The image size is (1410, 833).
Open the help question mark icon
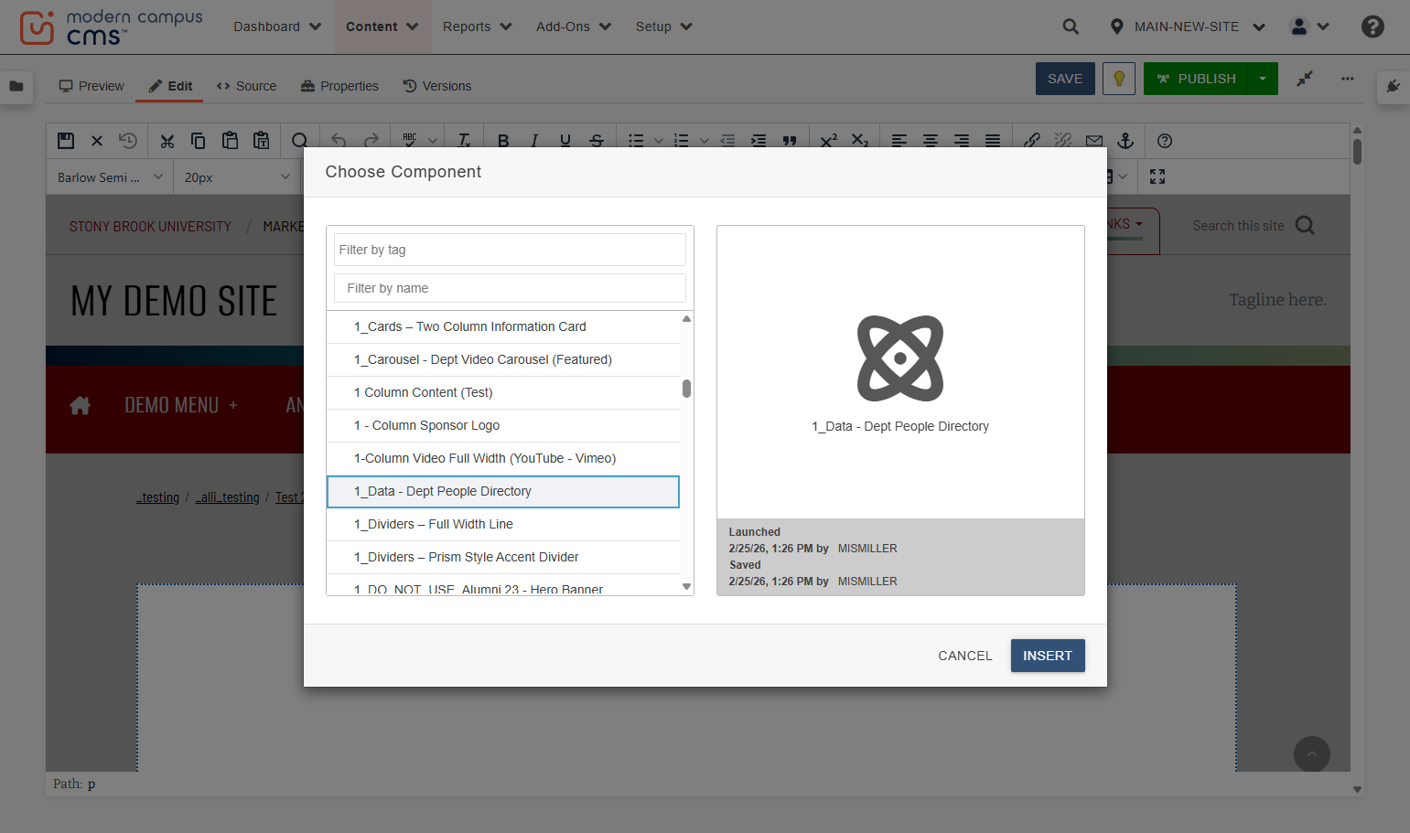pos(1372,27)
